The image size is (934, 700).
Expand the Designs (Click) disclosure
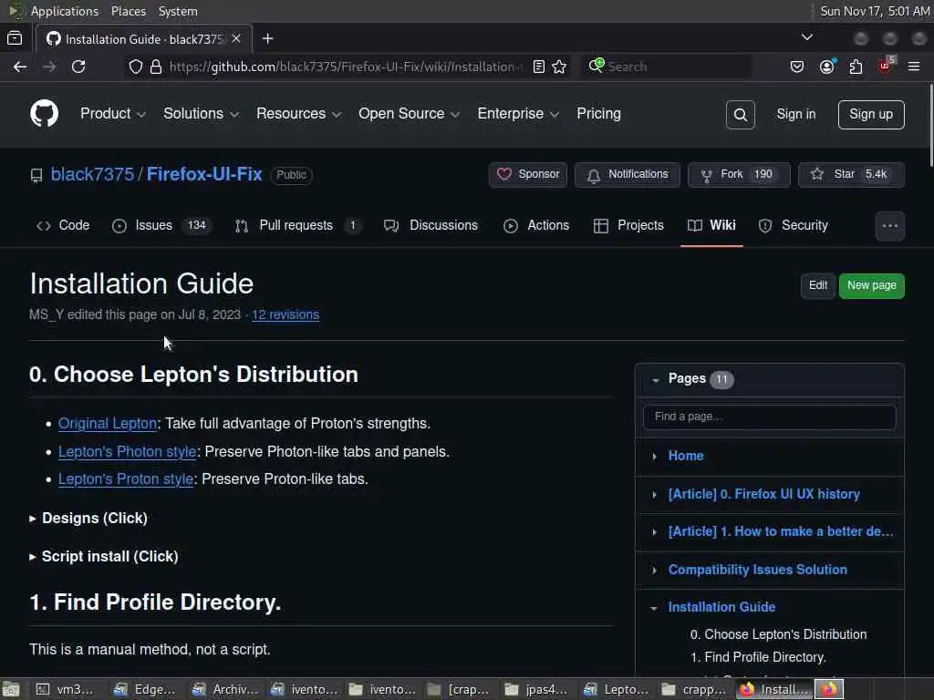[x=88, y=519]
